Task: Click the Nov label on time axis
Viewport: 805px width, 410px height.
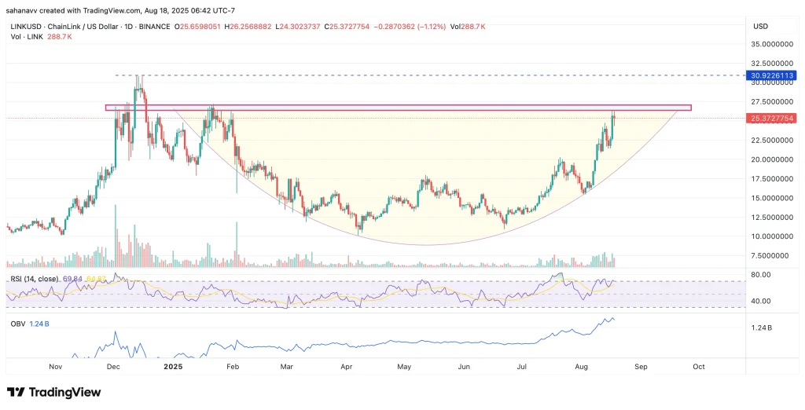Action: 55,367
